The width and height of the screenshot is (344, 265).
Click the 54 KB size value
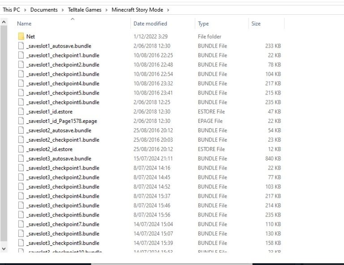click(x=274, y=130)
